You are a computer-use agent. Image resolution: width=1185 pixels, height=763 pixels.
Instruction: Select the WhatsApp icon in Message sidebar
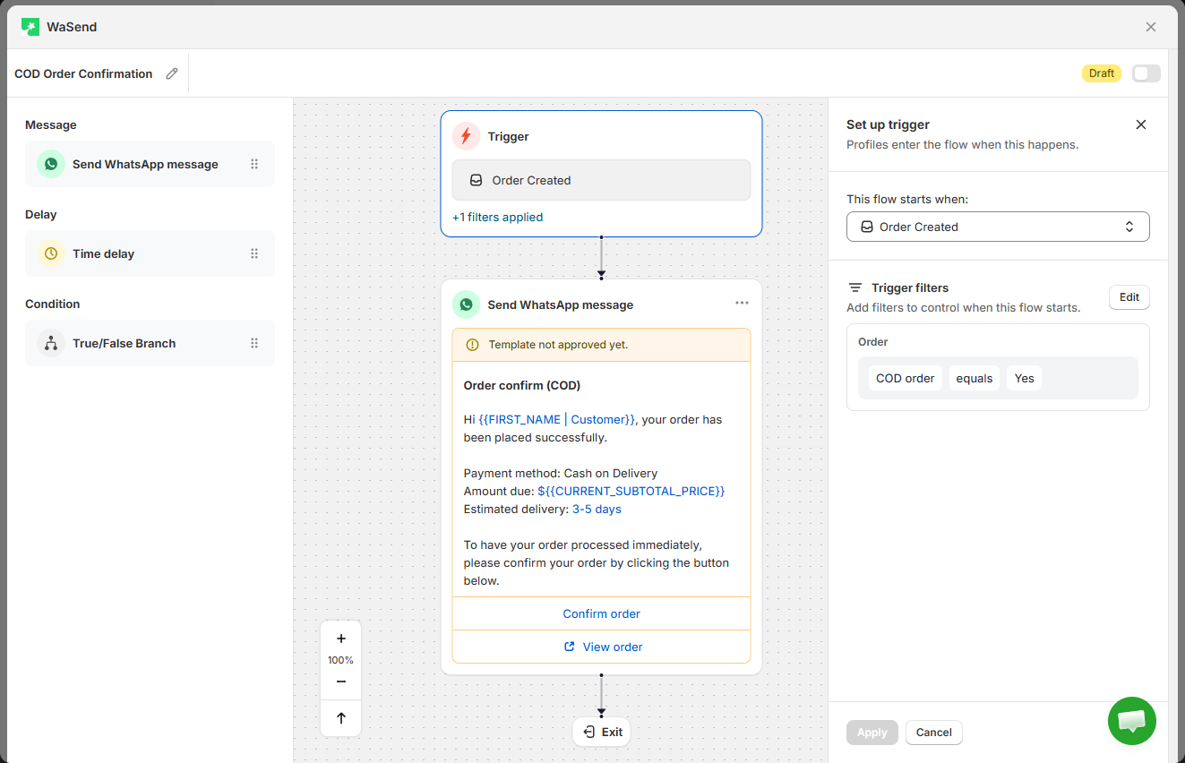click(x=51, y=164)
